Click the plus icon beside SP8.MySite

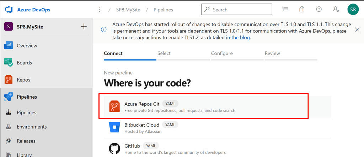84,26
